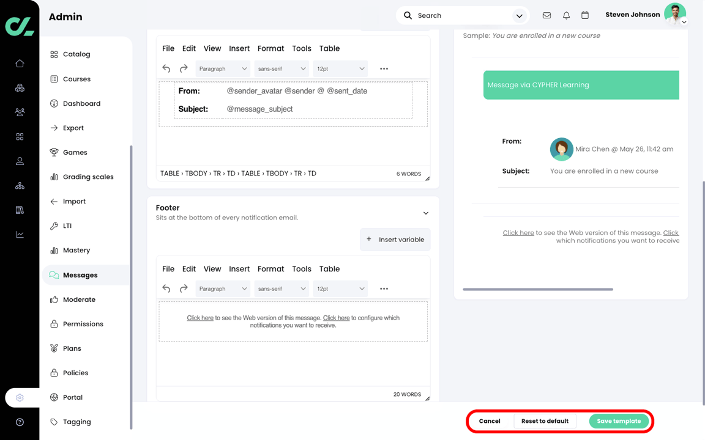Open the sans-serif font dropdown in the upper editor

[282, 68]
